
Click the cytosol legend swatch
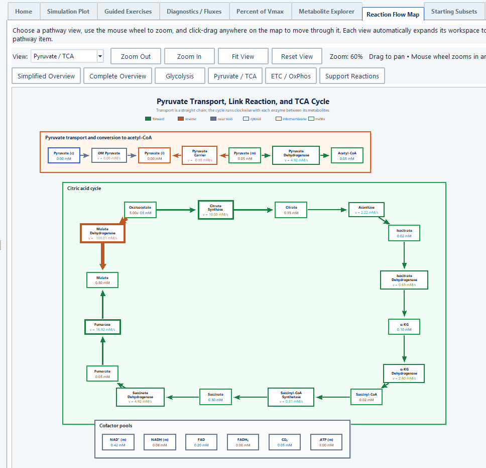pos(246,119)
